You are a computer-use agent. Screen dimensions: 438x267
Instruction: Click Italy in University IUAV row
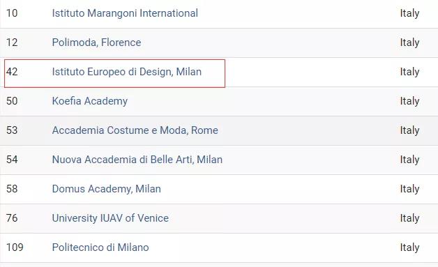(409, 218)
